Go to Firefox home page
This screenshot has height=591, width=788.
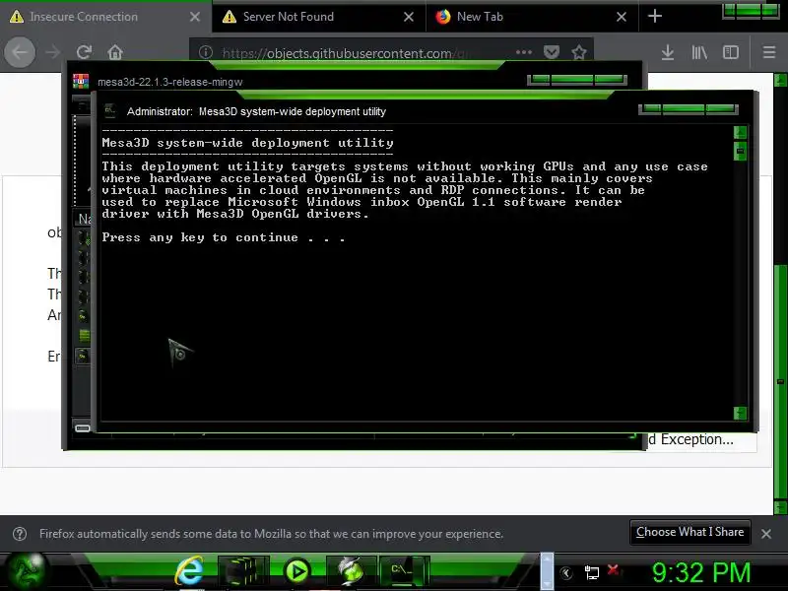(115, 52)
